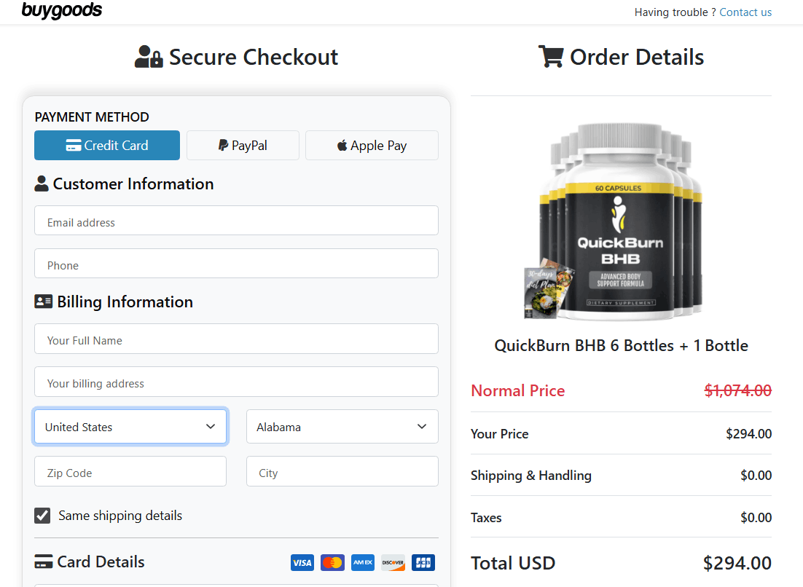The image size is (803, 587).
Task: Open the United States country dropdown
Action: pos(130,426)
